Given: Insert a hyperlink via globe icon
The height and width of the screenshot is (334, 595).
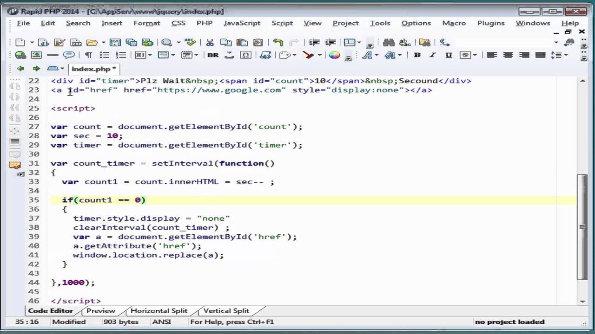Looking at the screenshot, I should [x=20, y=55].
